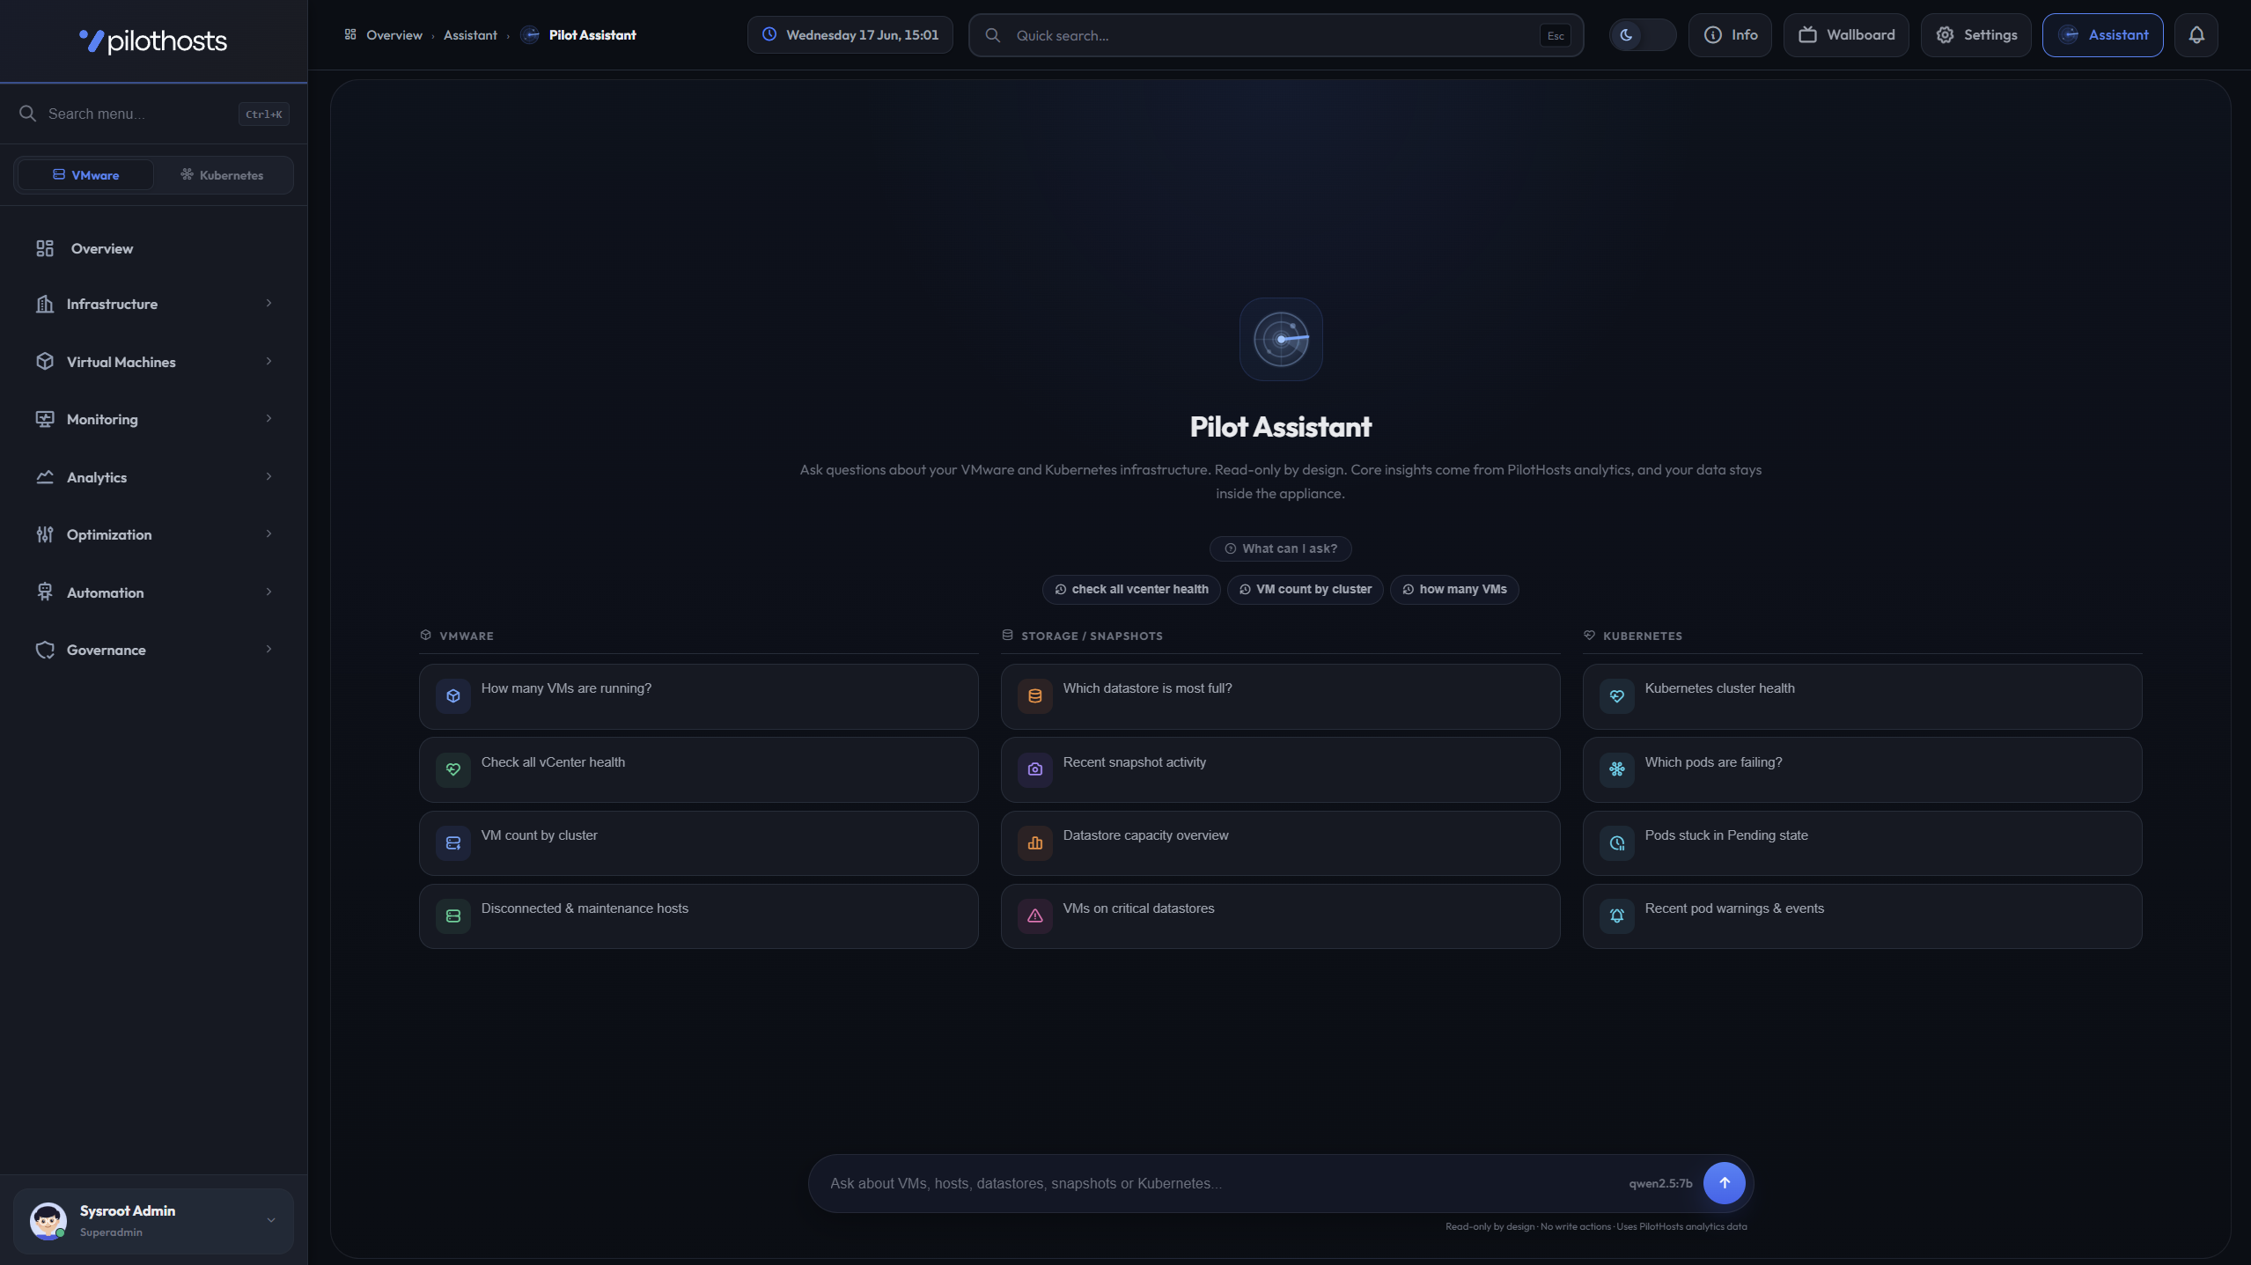This screenshot has height=1265, width=2251.
Task: Expand the Automation menu chevron
Action: [x=269, y=592]
